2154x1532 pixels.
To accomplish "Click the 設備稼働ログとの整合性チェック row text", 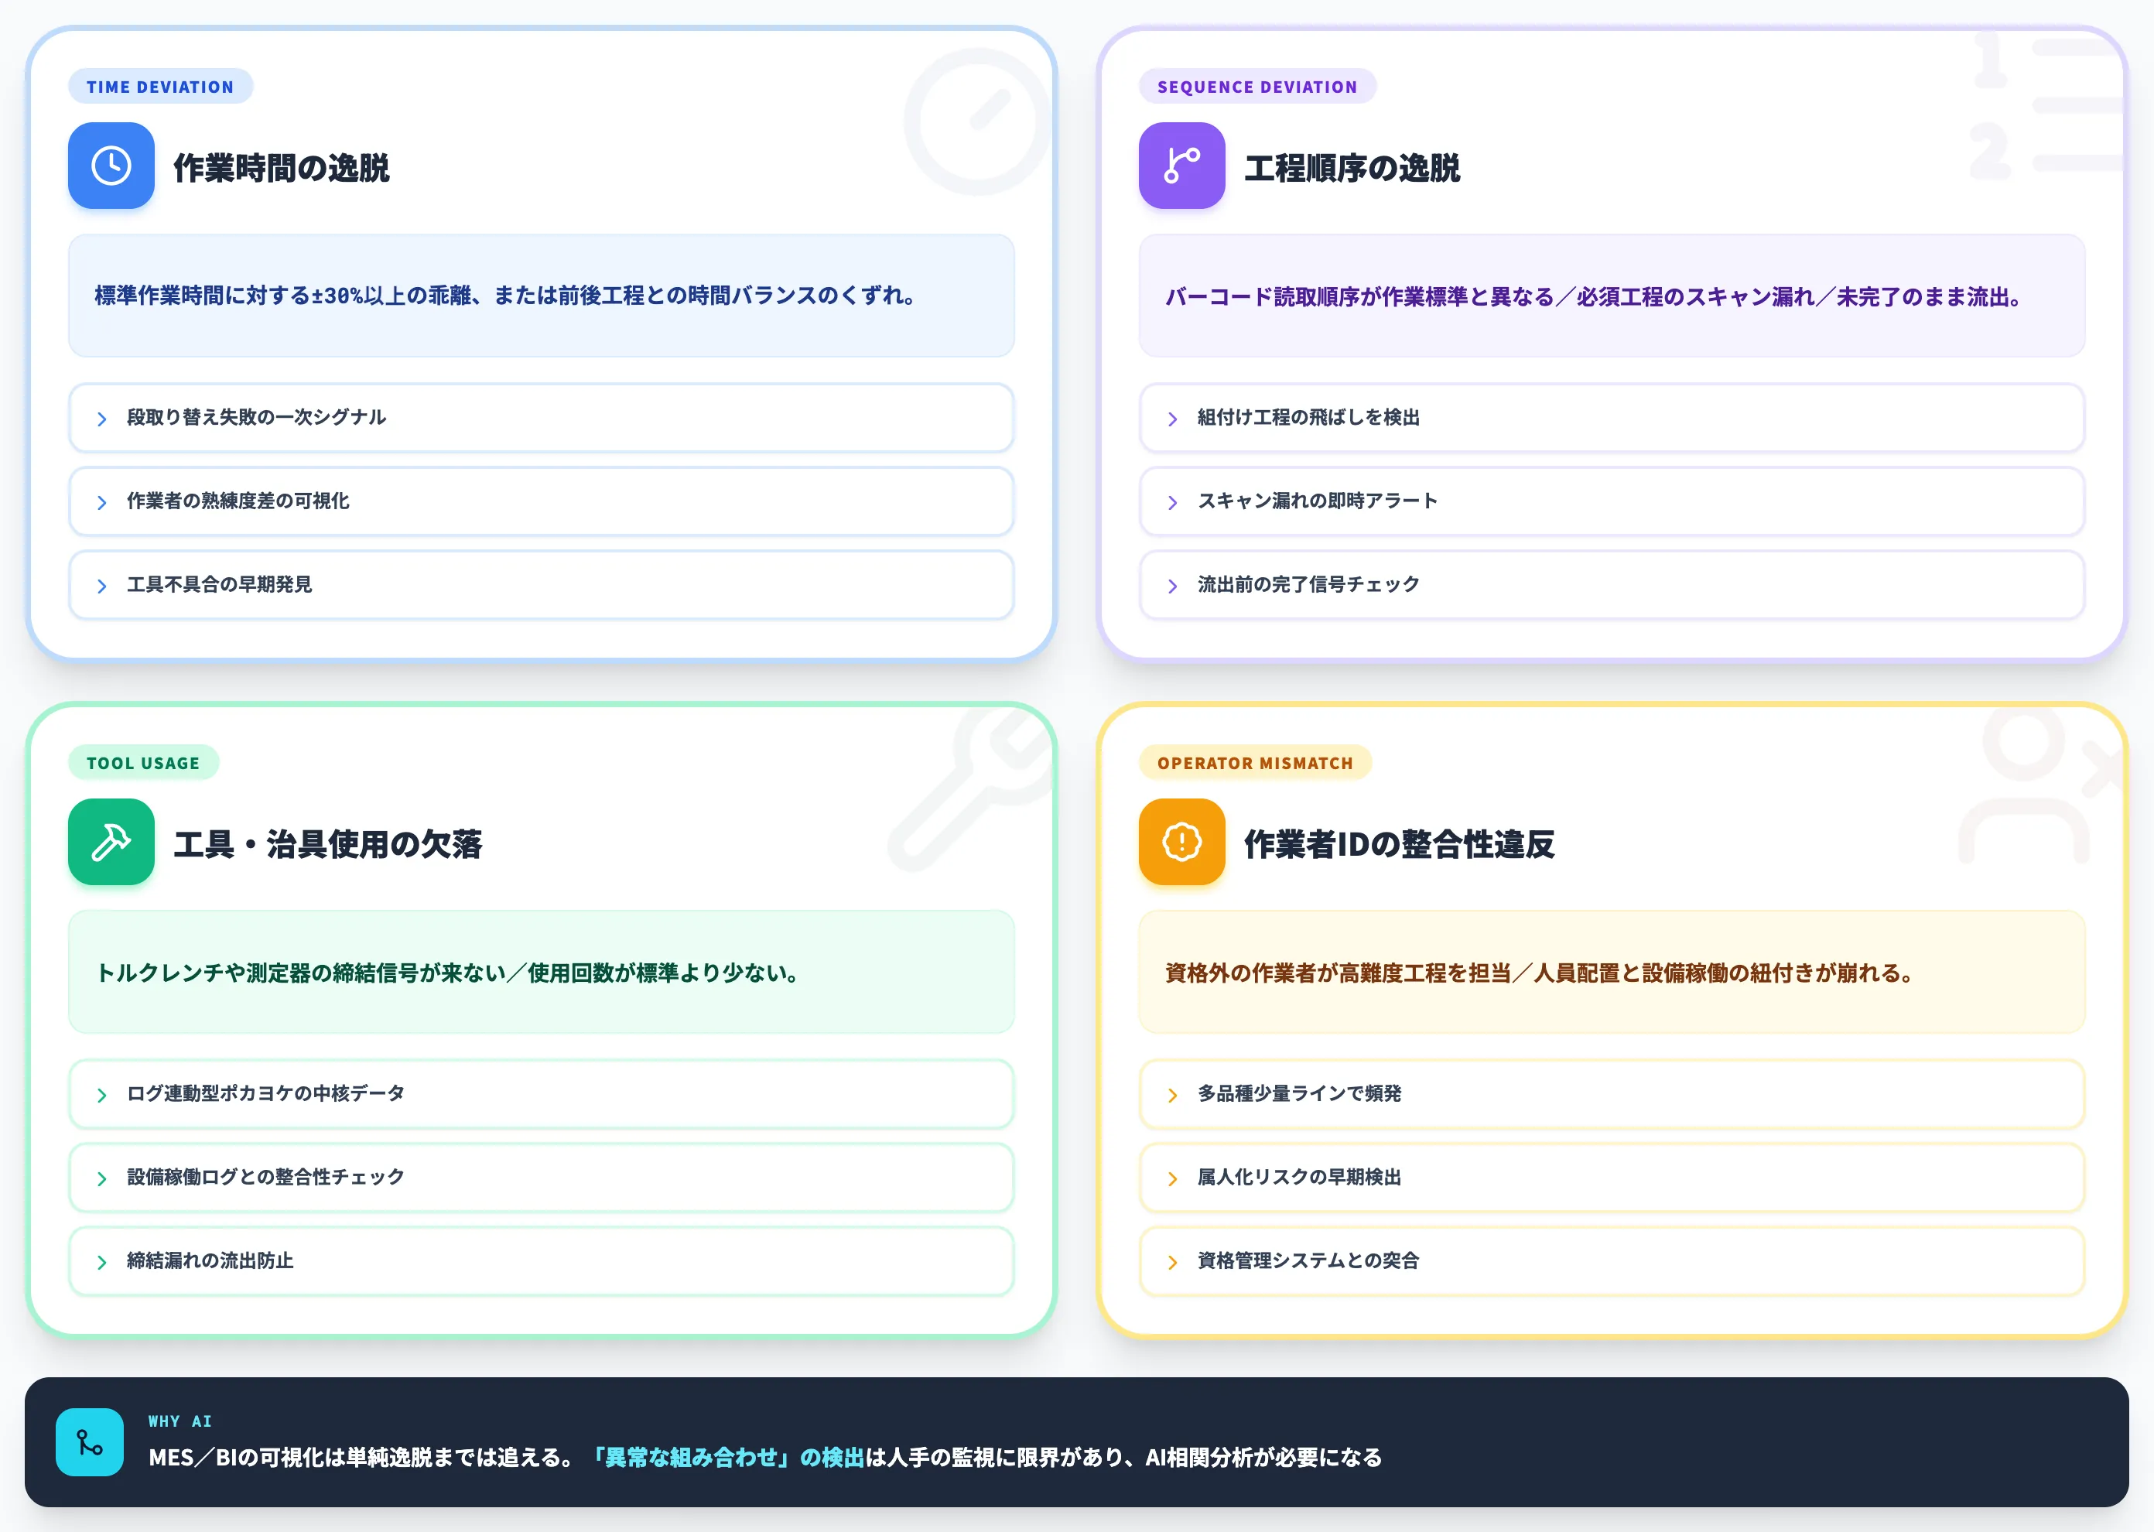I will pos(266,1178).
